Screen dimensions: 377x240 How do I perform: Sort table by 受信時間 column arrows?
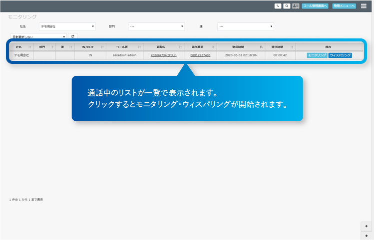tap(261, 47)
